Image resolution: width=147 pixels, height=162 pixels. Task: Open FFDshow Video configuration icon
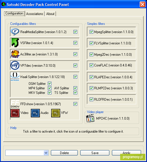(15, 113)
